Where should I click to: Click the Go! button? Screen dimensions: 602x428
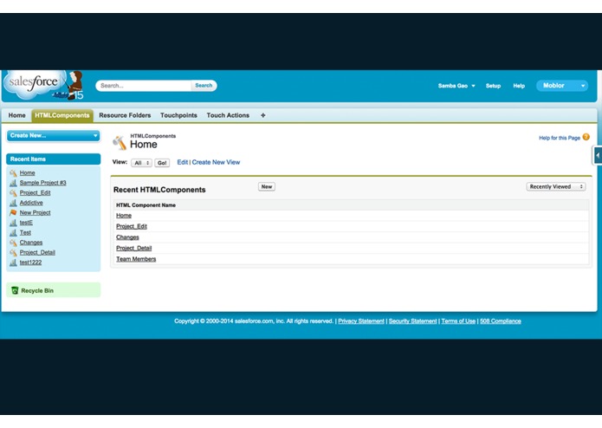click(x=162, y=163)
